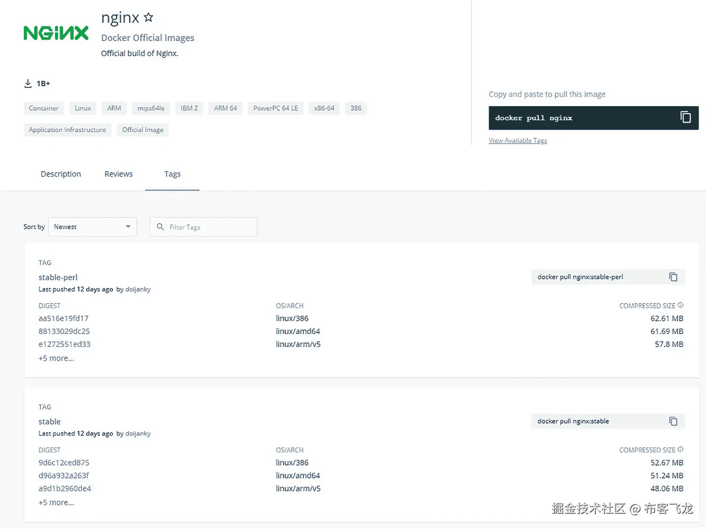Click linux/amd64 in the stable tag section

(x=298, y=476)
